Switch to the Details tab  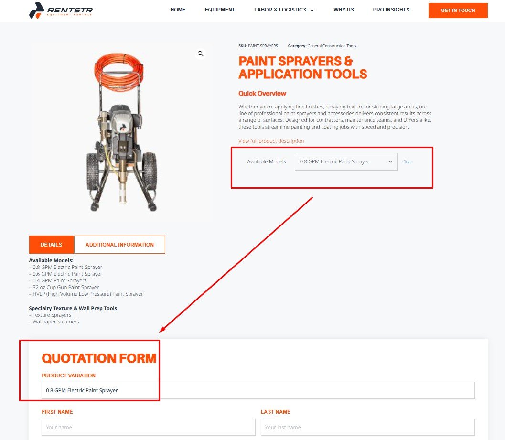click(x=51, y=245)
